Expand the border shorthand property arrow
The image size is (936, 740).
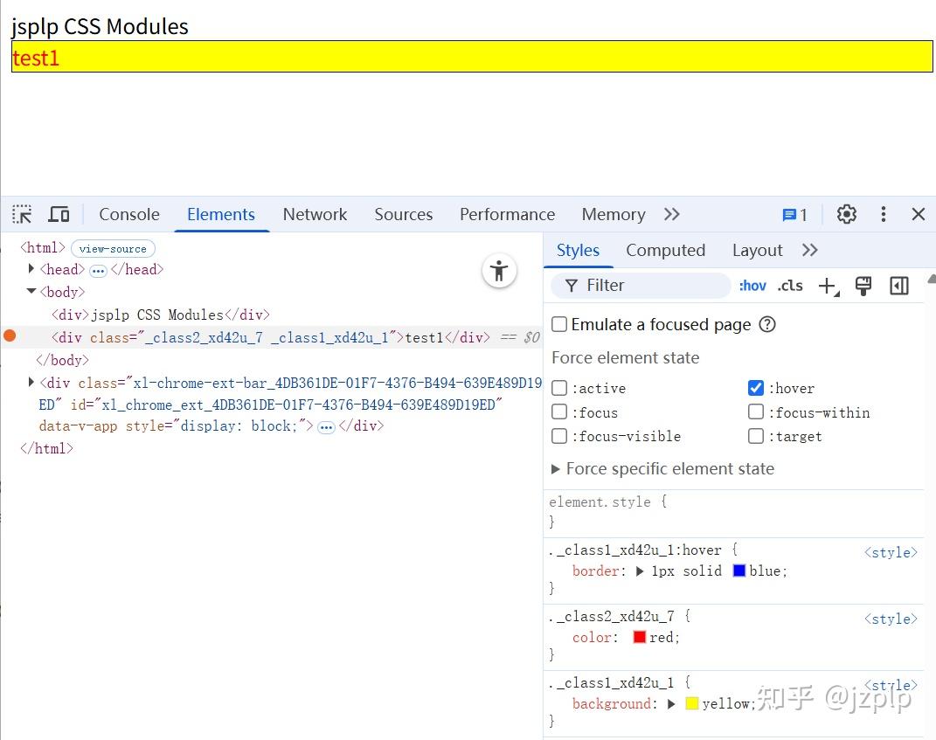[x=640, y=571]
